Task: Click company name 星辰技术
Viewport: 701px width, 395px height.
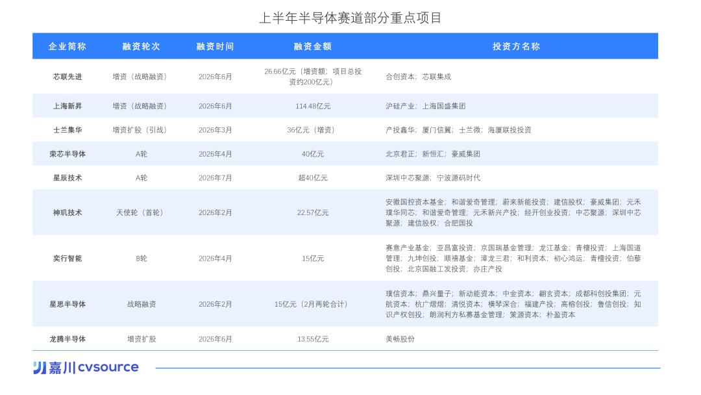Action: pyautogui.click(x=68, y=177)
